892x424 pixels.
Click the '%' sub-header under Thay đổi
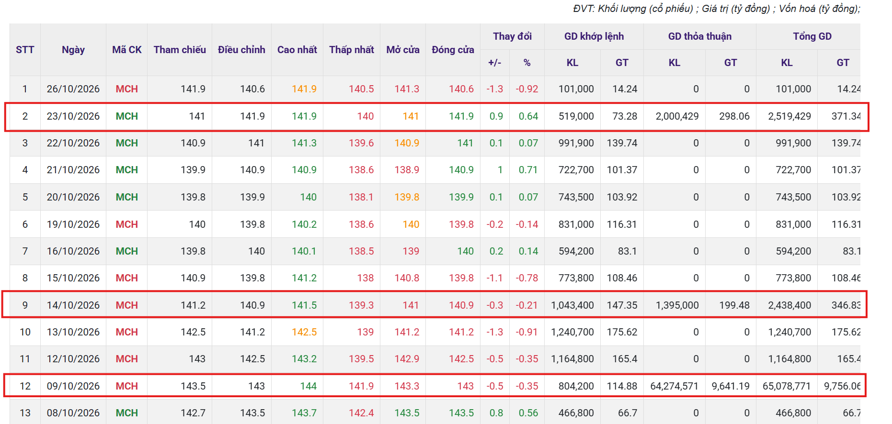[527, 63]
